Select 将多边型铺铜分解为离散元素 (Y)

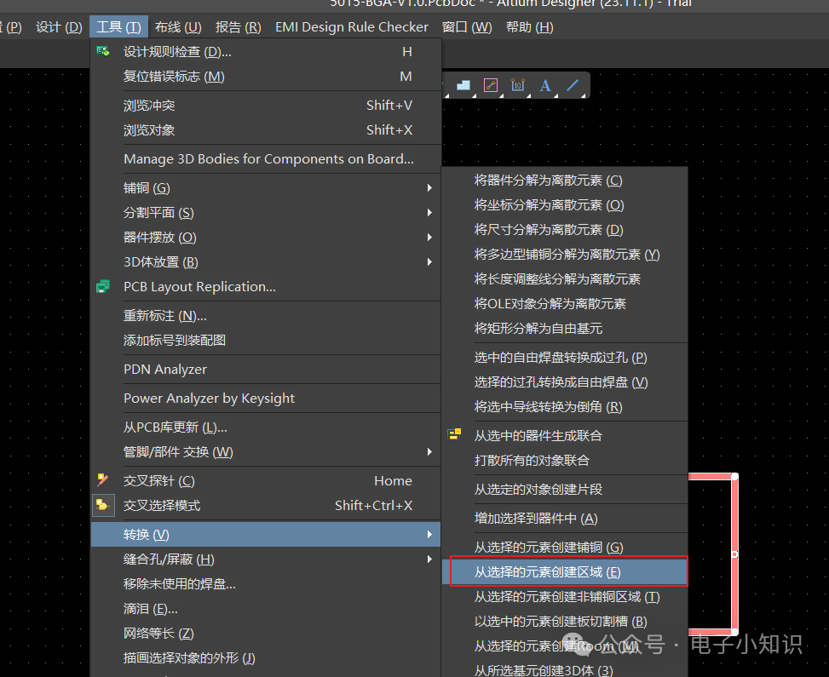pyautogui.click(x=565, y=255)
